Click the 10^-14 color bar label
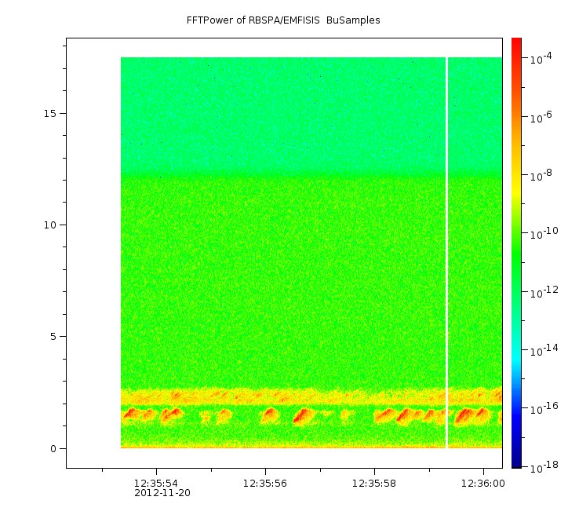 544,349
